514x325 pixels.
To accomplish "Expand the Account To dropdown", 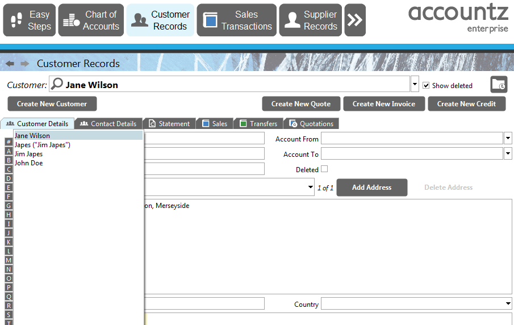I will coord(508,153).
